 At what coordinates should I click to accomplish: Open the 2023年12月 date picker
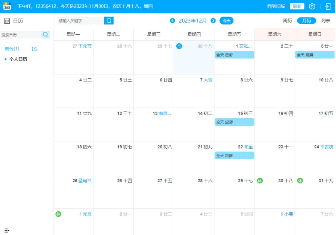(x=192, y=21)
